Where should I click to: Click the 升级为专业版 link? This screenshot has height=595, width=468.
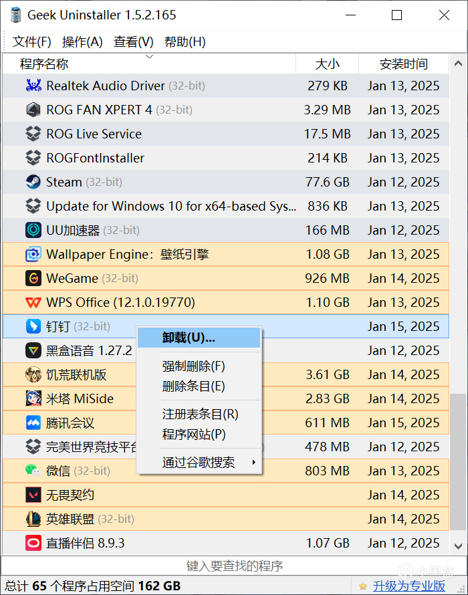[x=409, y=586]
